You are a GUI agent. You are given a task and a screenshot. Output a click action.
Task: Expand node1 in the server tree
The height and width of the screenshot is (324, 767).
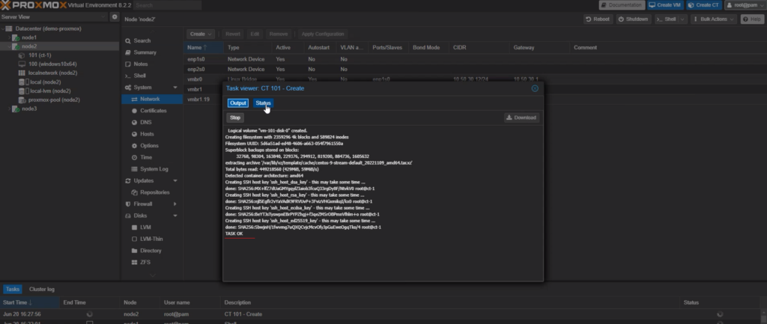(x=9, y=37)
